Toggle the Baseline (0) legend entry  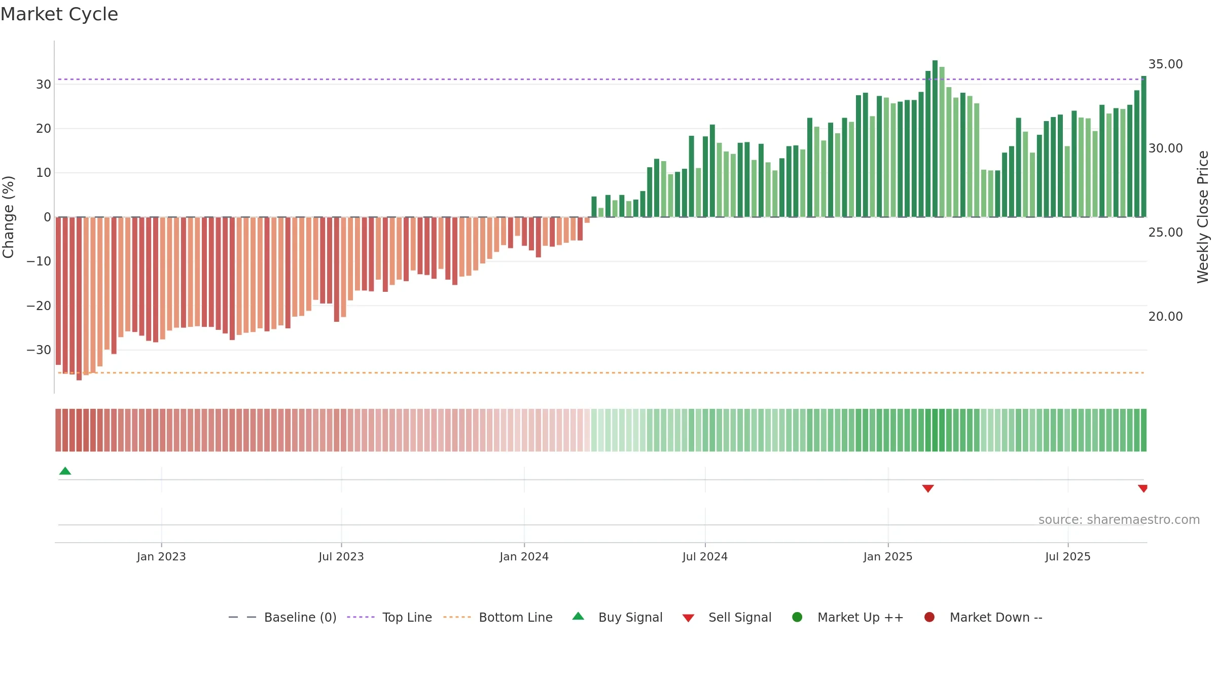point(282,617)
